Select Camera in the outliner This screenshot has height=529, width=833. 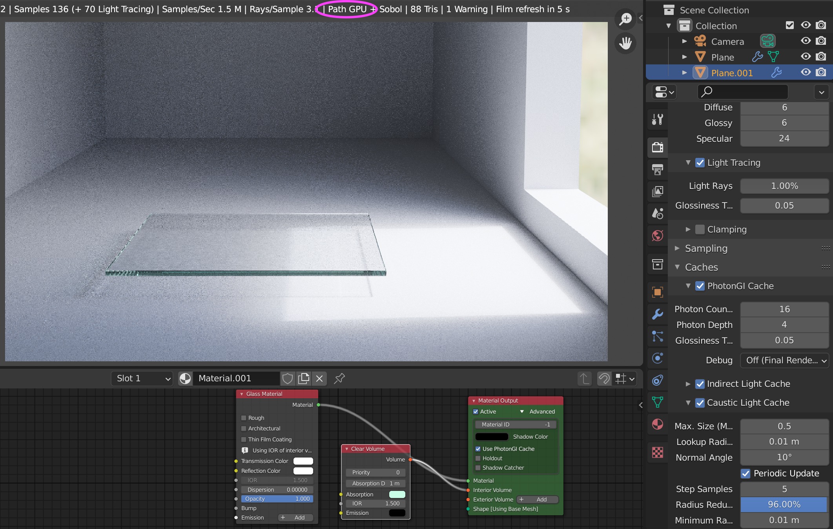pos(727,42)
